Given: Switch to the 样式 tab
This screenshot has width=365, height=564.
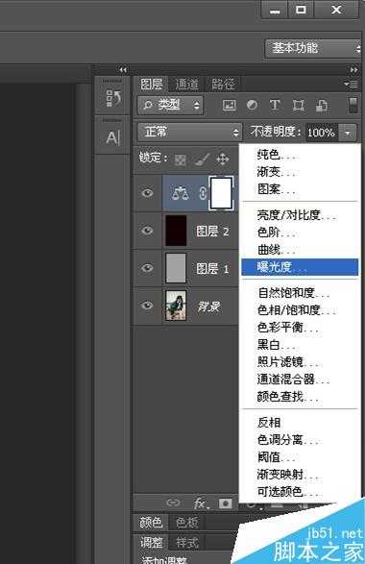Looking at the screenshot, I should 187,543.
